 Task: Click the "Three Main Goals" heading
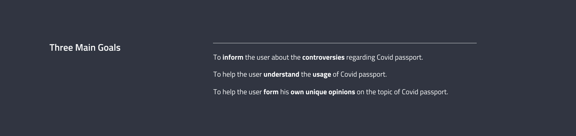[85, 48]
